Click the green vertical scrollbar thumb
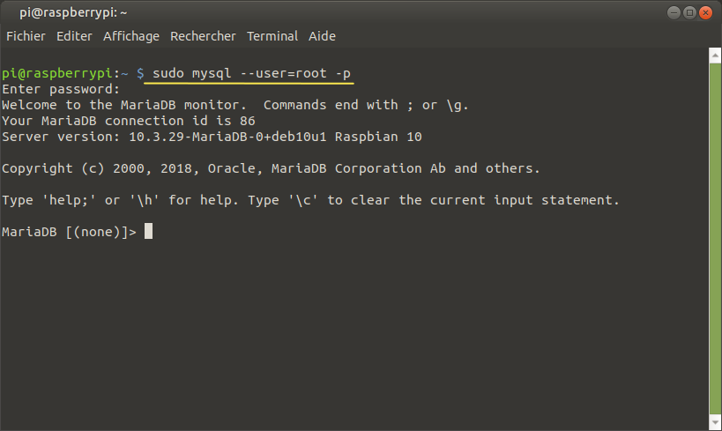The width and height of the screenshot is (722, 431). pos(715,239)
